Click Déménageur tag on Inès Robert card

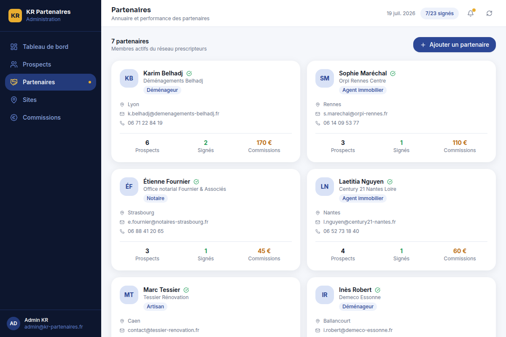point(358,307)
